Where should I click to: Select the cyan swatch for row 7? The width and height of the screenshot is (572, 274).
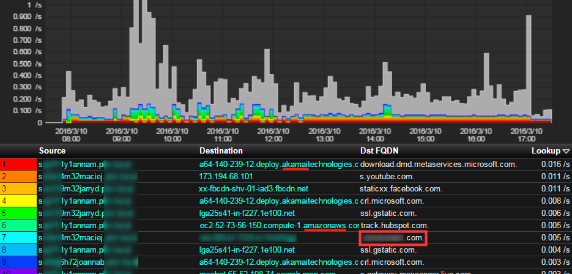[x=18, y=237]
